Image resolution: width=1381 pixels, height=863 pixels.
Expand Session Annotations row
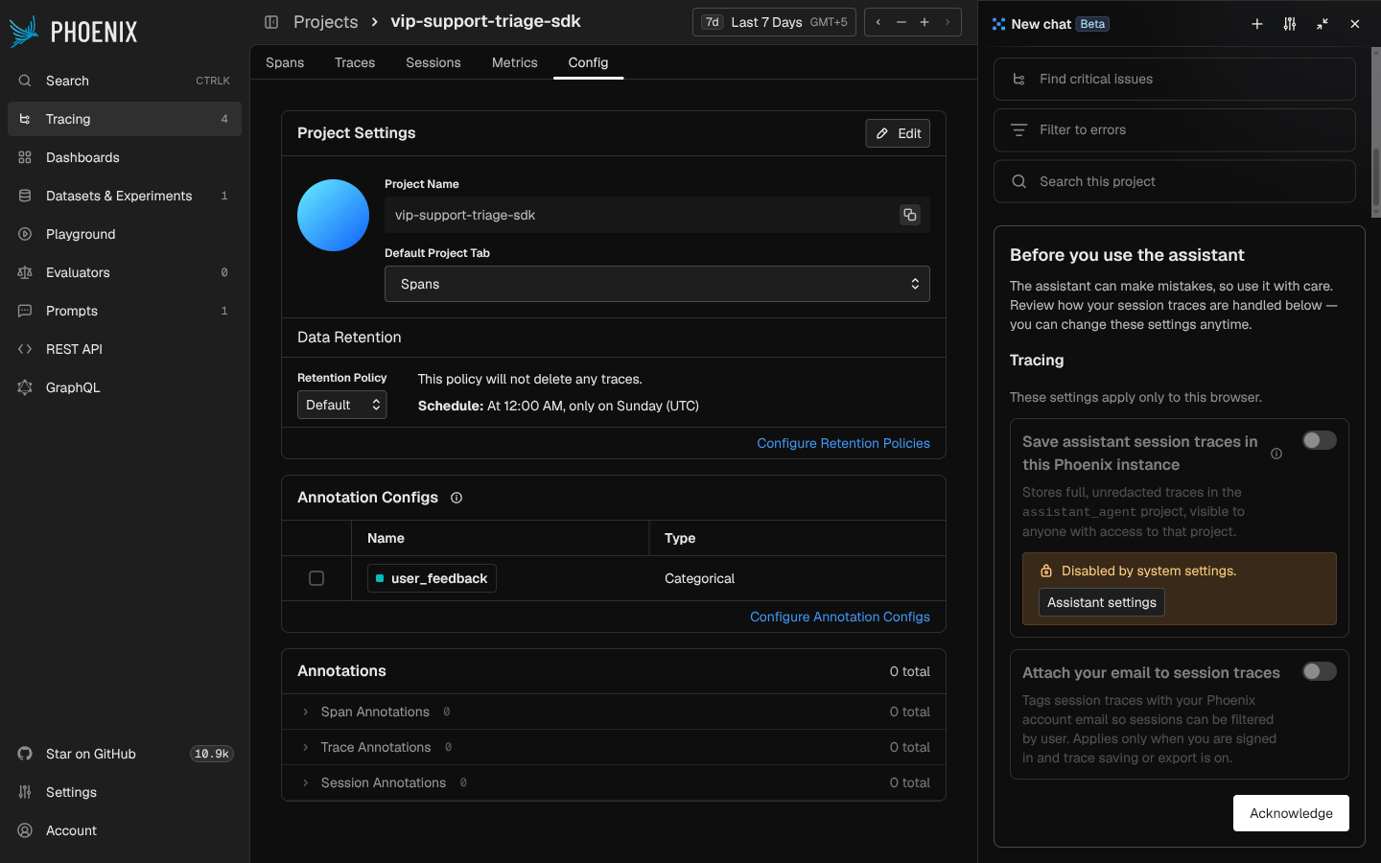614,782
